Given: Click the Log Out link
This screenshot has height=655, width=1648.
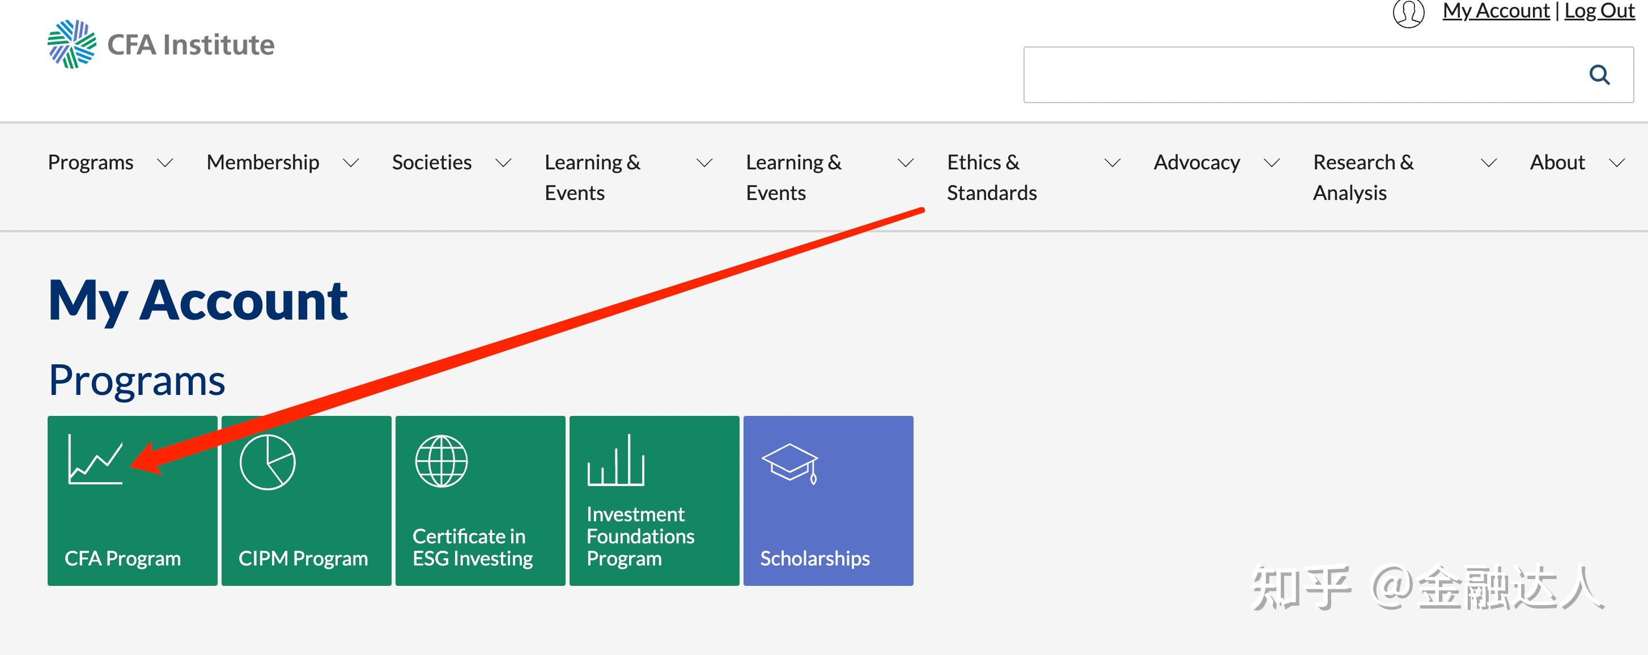Looking at the screenshot, I should 1599,11.
